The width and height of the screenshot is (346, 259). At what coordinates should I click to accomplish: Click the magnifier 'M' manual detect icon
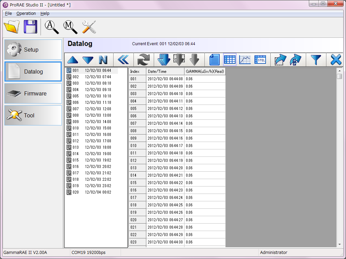click(x=70, y=27)
